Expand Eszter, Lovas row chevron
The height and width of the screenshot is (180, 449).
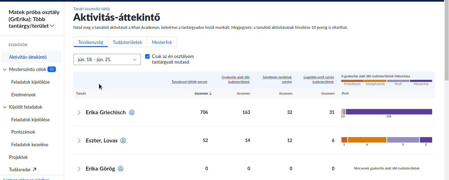pyautogui.click(x=79, y=141)
